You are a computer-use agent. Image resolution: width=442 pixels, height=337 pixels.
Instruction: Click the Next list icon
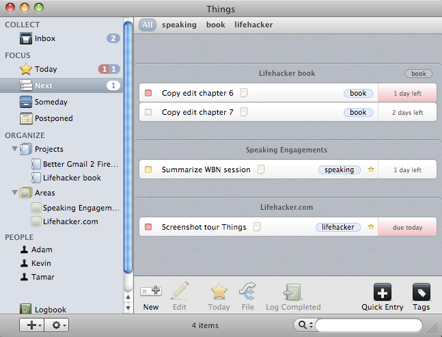(26, 85)
